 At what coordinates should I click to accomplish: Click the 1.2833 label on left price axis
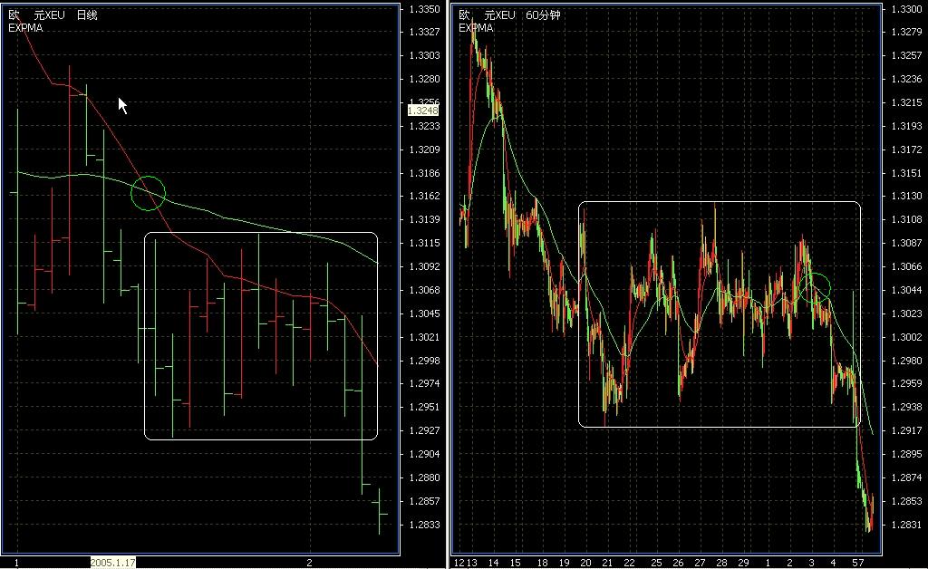[424, 525]
